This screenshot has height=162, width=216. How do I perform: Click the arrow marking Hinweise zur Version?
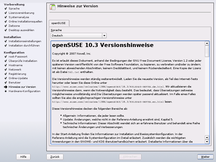pyautogui.click(x=6, y=87)
